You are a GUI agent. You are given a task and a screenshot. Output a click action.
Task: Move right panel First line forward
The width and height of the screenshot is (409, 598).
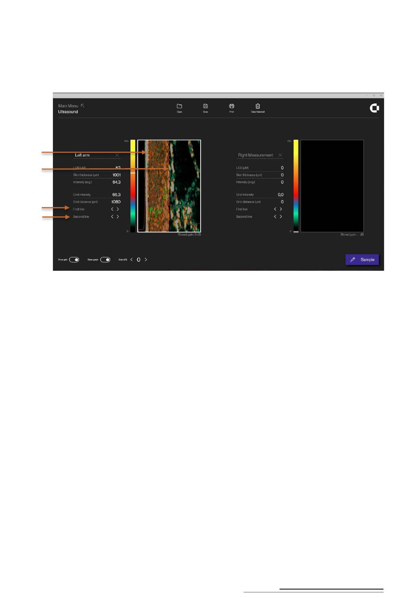[x=281, y=209]
